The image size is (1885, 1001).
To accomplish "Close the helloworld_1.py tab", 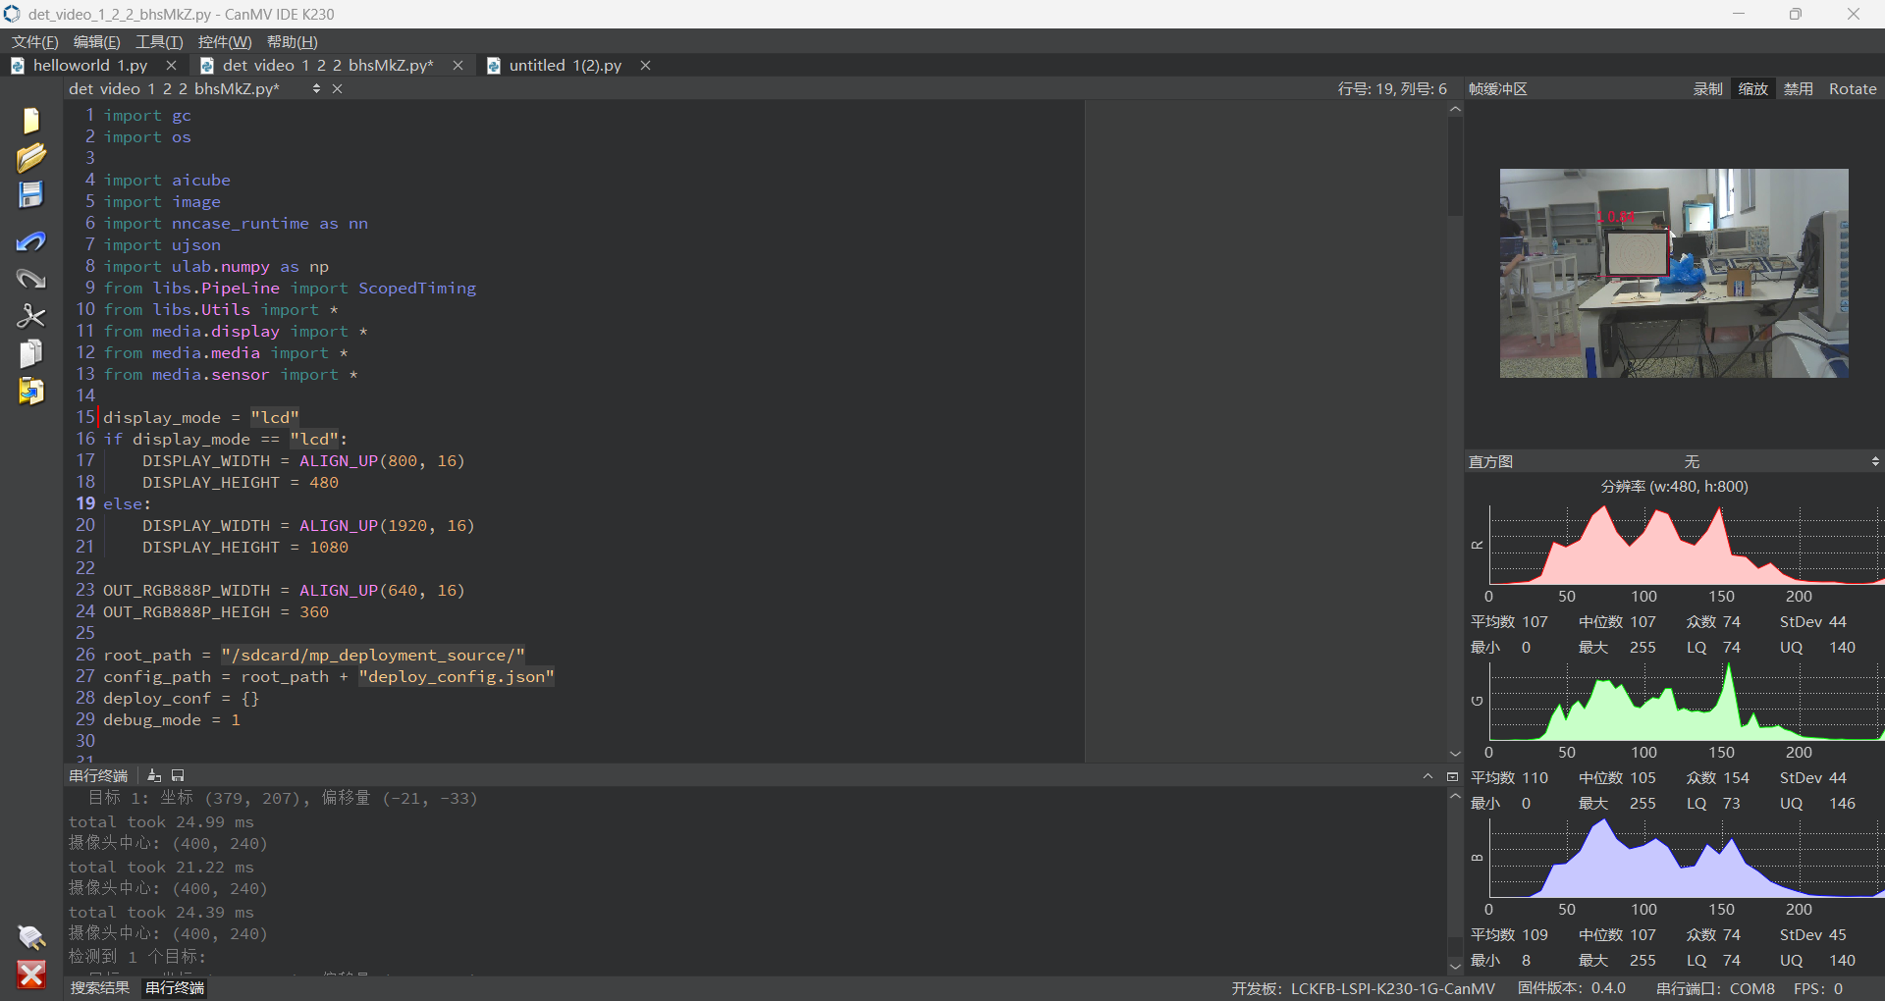I will tap(171, 66).
